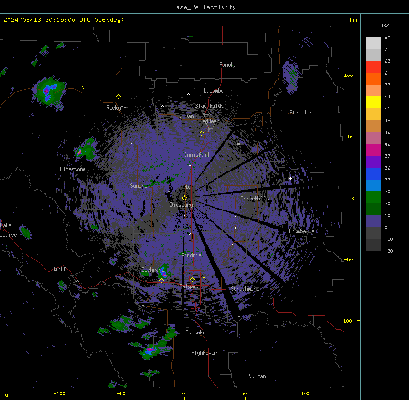Viewport: 409px width, 400px height.
Task: Click the Stettler town label
Action: point(301,113)
